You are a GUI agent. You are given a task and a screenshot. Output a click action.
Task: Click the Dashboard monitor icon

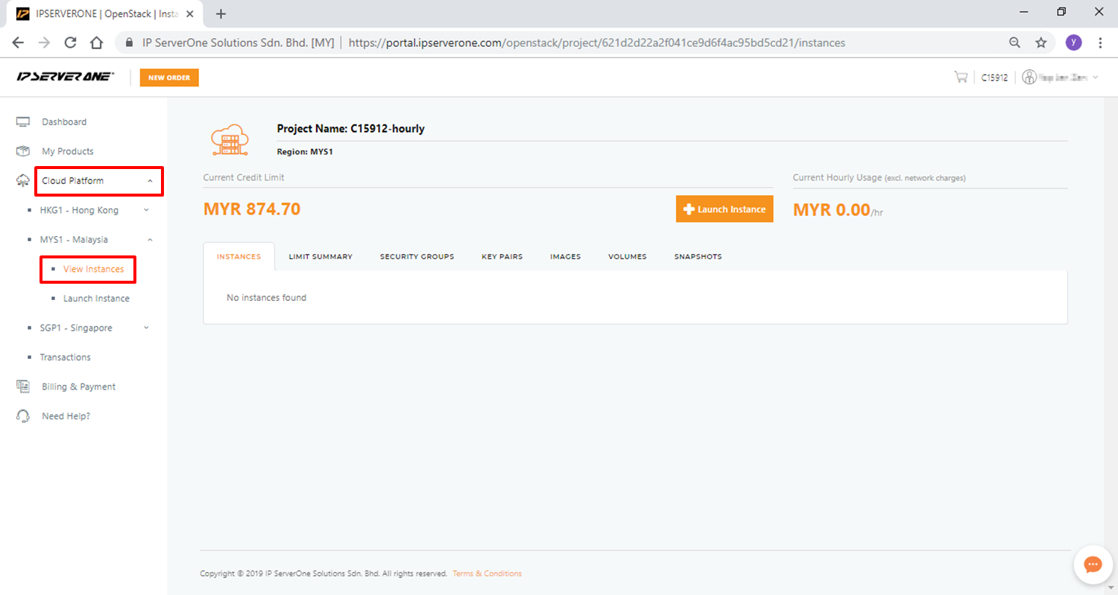pos(23,121)
